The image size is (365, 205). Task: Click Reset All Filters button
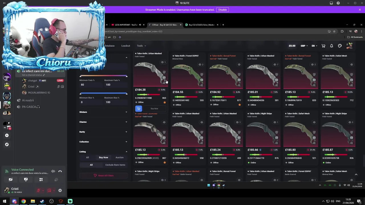104,175
